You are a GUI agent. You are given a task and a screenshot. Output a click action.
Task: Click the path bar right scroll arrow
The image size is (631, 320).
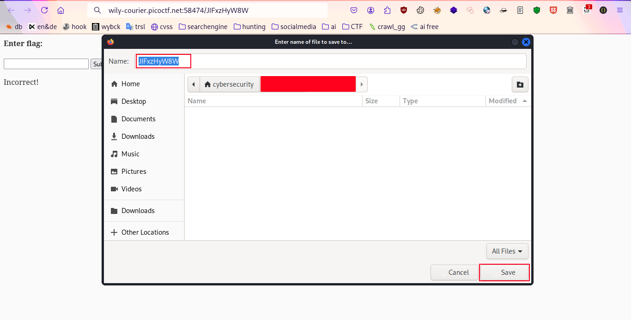click(362, 84)
